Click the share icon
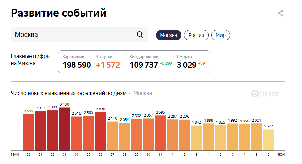Viewport: 302px width, 164px height. (281, 13)
